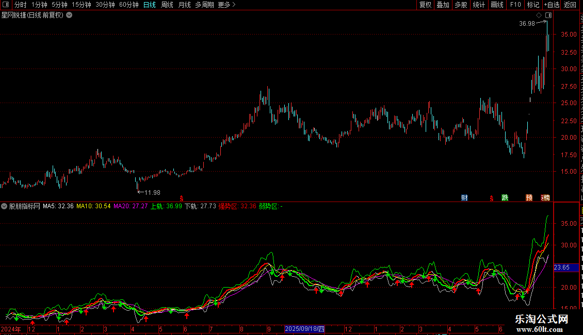Activate the 画线 drawing tools

497,5
